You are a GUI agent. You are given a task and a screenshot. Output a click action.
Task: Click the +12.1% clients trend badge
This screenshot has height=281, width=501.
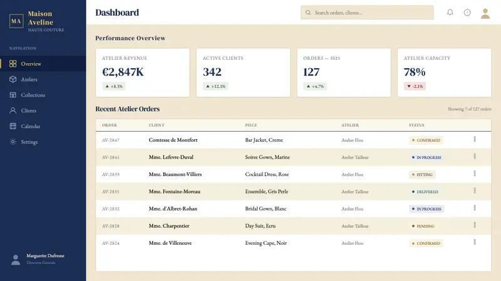[x=215, y=86]
